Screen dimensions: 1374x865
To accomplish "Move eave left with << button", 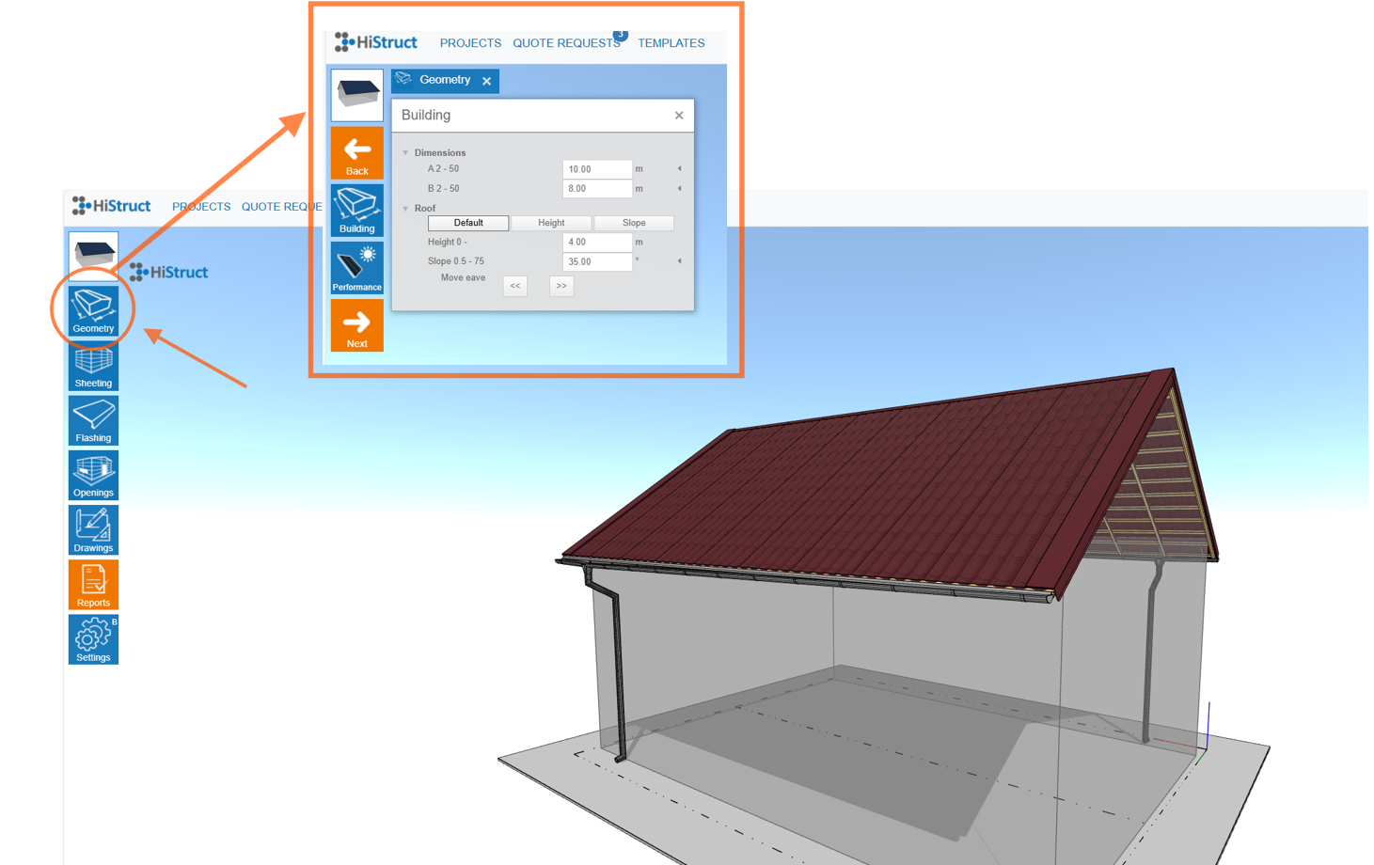I will (515, 286).
